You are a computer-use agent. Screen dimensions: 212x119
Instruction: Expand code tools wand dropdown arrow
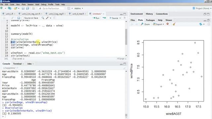[x=51, y=18]
